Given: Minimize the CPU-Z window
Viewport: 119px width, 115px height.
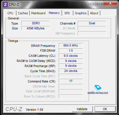Looking at the screenshot, I should (x=92, y=3).
